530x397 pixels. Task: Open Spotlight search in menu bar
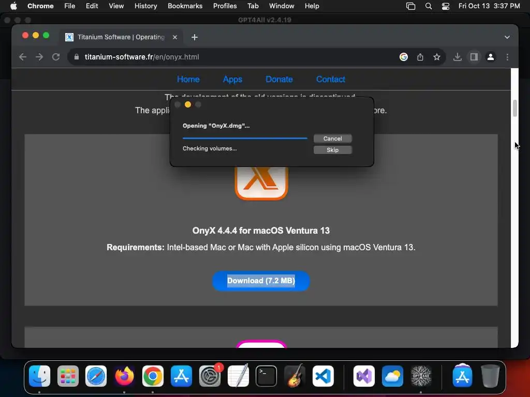[x=428, y=6]
